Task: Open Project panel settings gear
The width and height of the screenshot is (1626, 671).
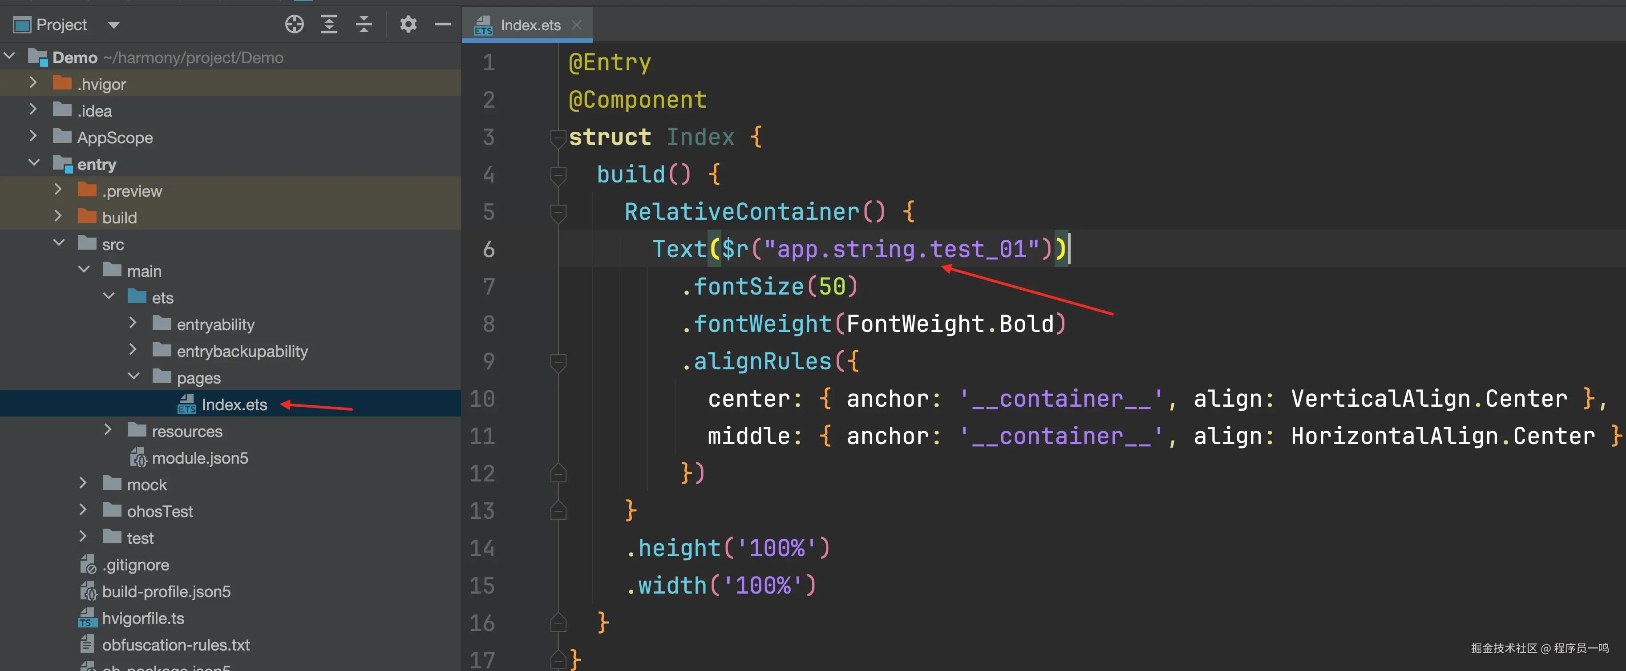Action: 409,24
